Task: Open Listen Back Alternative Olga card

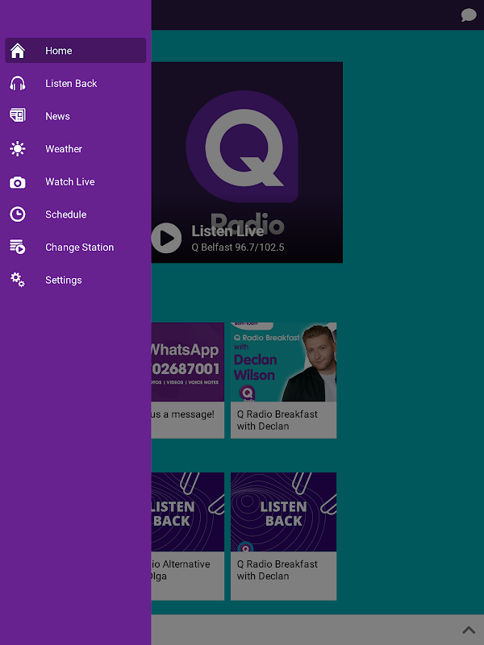Action: [188, 536]
